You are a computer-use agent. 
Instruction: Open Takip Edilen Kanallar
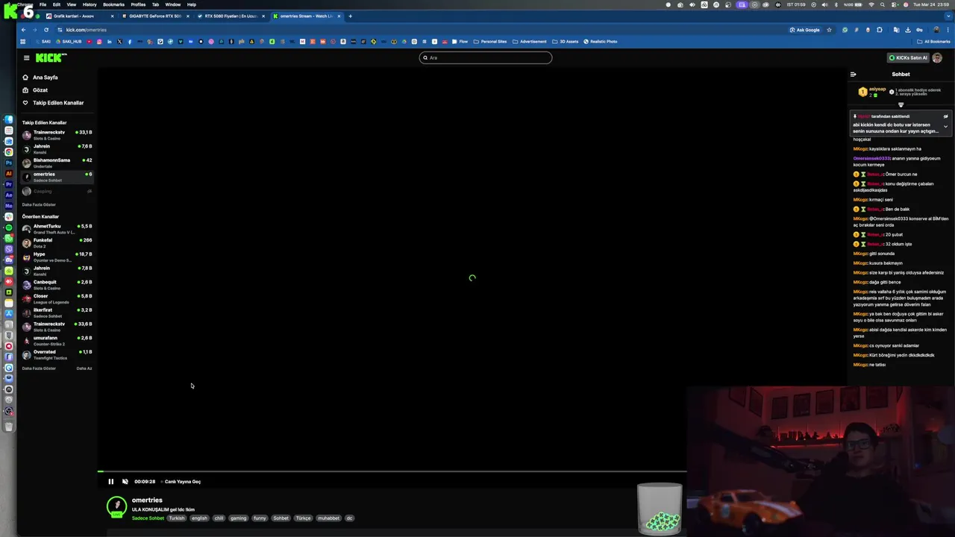(58, 103)
